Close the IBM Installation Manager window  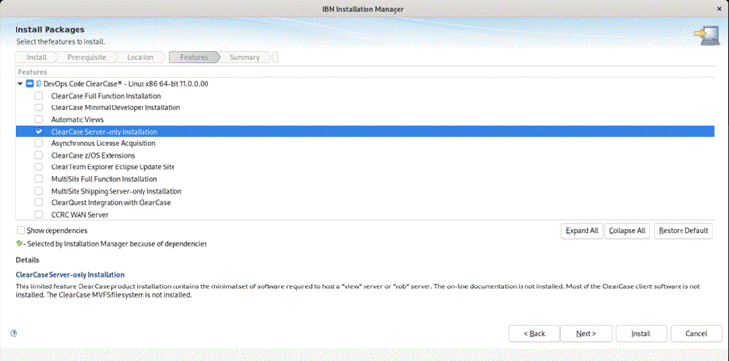tap(719, 9)
